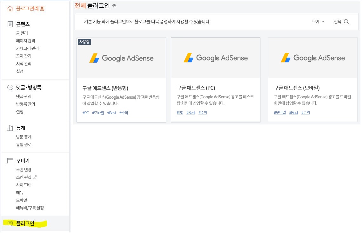Click 모바일 card description text
Screen dimensions: 362x233
coord(312,100)
